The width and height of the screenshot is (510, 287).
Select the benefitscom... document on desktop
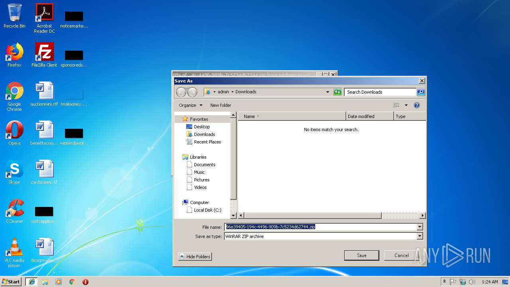click(44, 133)
